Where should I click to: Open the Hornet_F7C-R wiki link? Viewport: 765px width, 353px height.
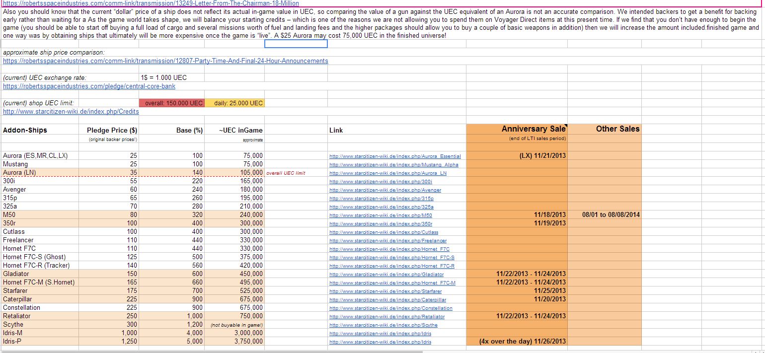pyautogui.click(x=392, y=266)
